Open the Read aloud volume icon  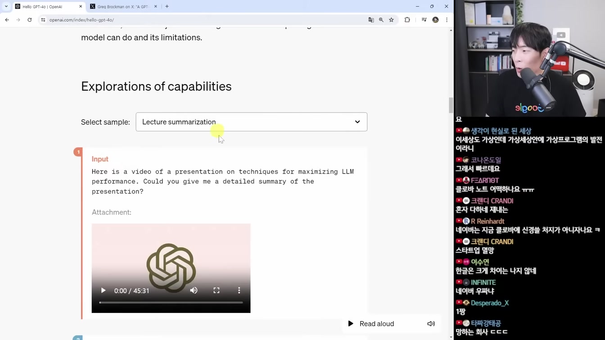pos(431,324)
